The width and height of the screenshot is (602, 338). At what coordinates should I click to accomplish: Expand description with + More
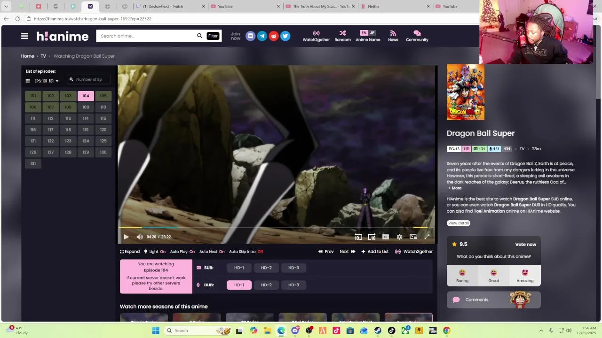[x=455, y=188]
